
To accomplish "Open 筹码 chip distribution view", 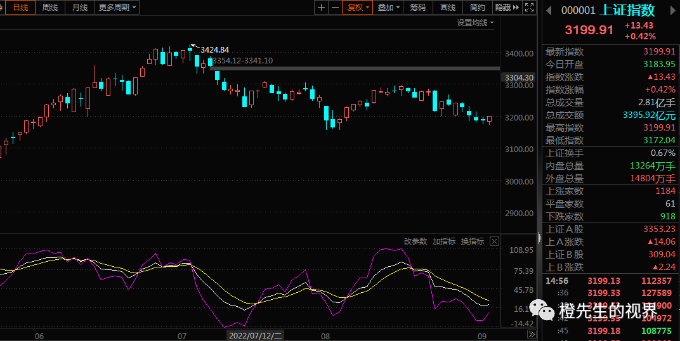I will coord(418,8).
